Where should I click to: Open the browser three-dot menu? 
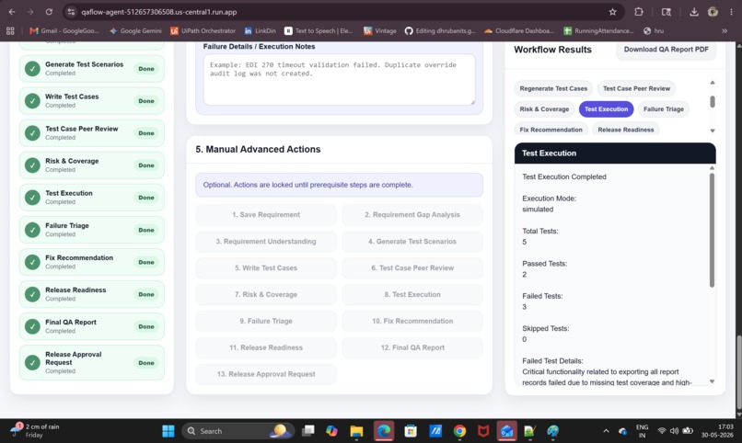pos(731,12)
